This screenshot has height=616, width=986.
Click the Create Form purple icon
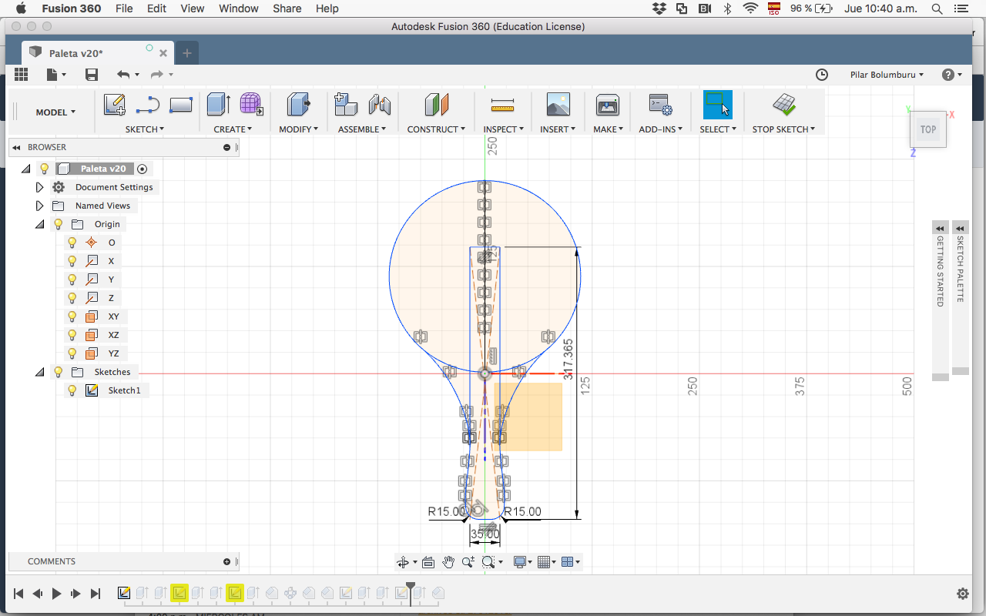click(x=250, y=105)
